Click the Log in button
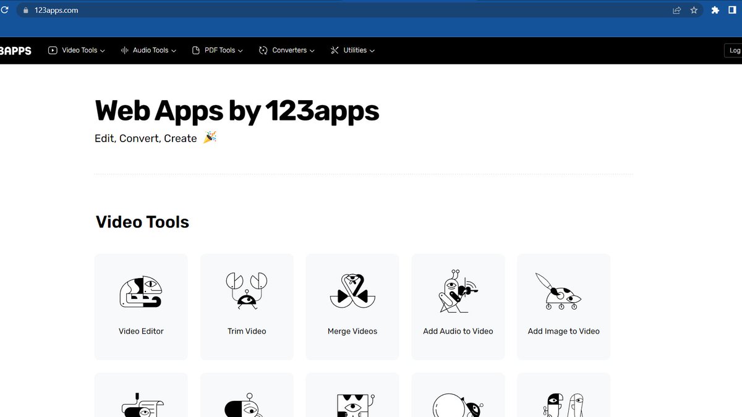This screenshot has width=742, height=417. click(733, 51)
